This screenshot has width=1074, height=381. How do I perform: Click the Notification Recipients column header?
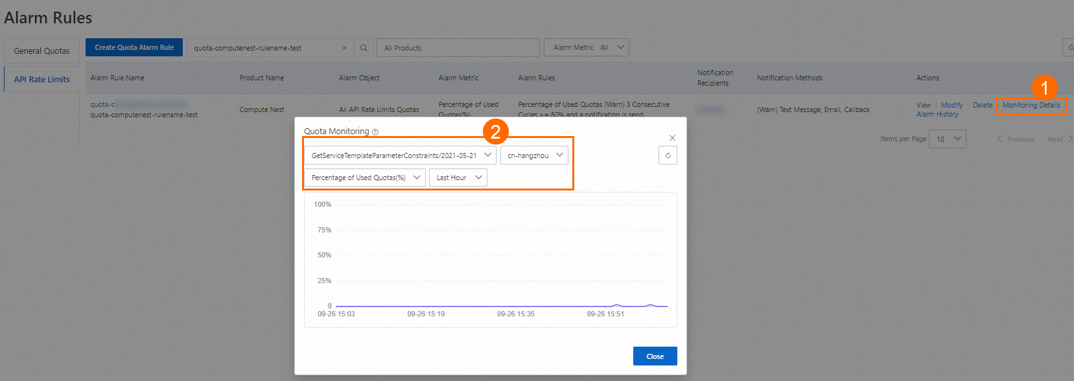[716, 78]
